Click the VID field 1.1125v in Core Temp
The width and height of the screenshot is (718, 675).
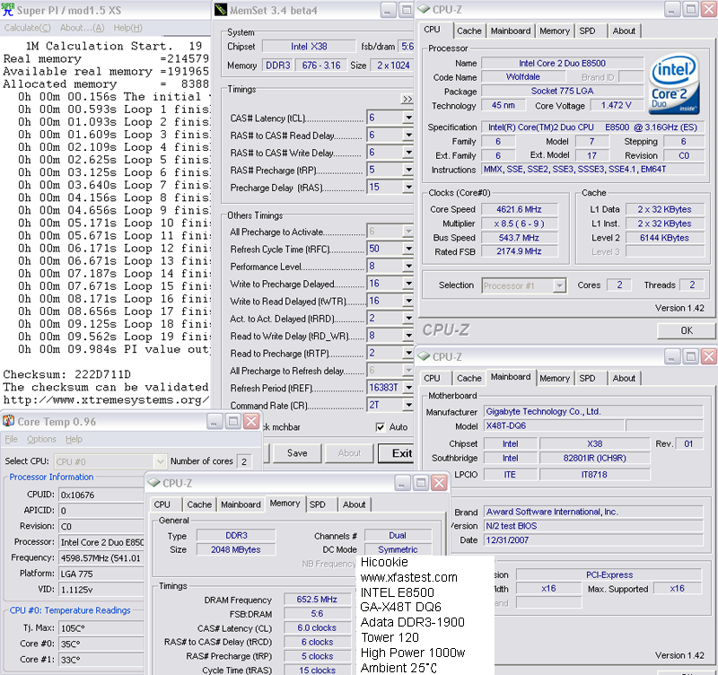pos(101,590)
